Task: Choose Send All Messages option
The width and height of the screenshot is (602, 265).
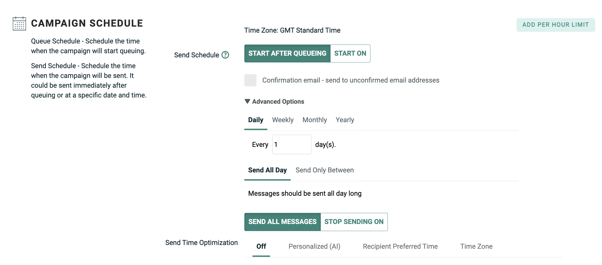Action: click(282, 222)
